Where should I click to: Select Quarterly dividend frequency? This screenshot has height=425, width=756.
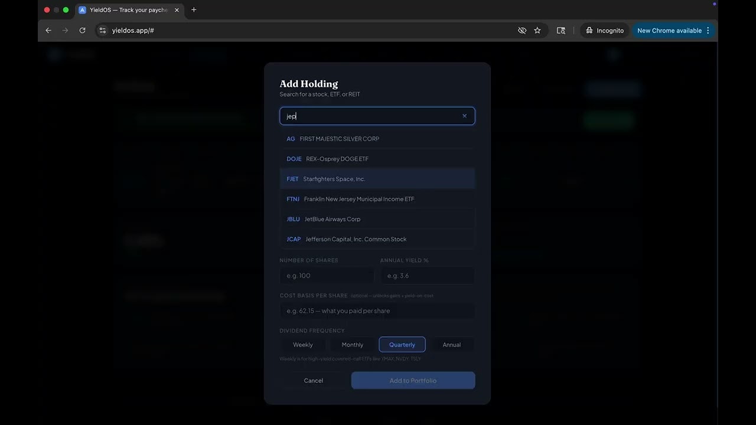pos(402,345)
